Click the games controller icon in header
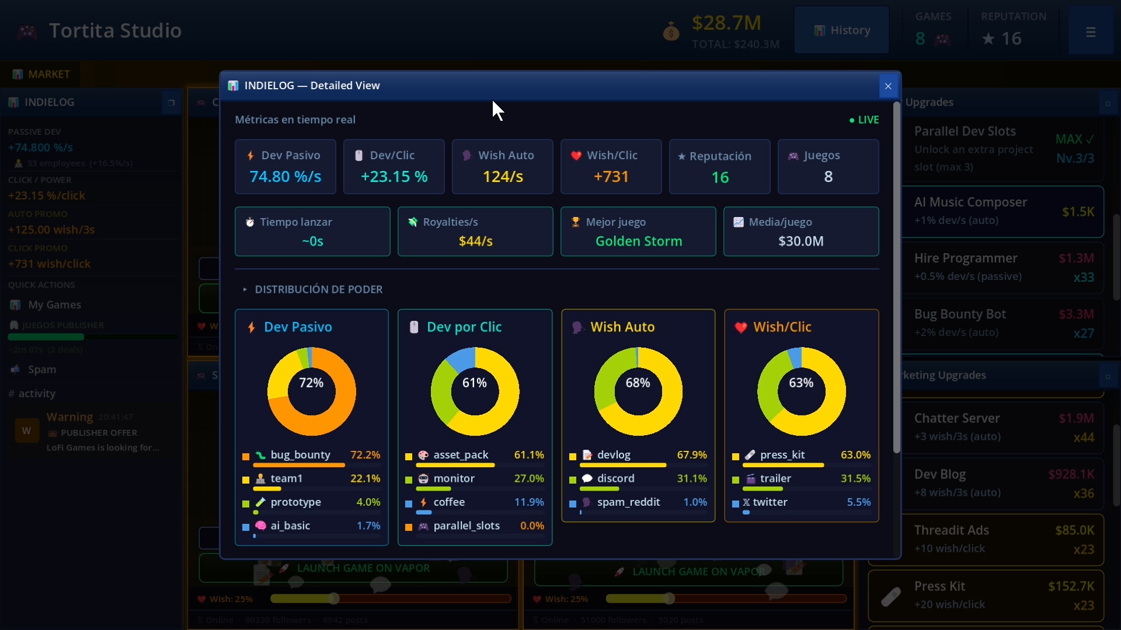Image resolution: width=1121 pixels, height=630 pixels. click(942, 40)
